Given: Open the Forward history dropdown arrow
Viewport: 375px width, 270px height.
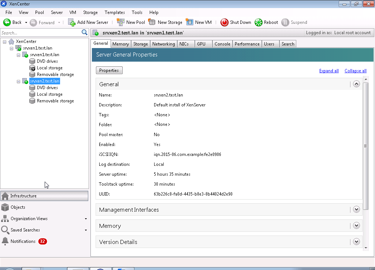Looking at the screenshot, I should 59,22.
